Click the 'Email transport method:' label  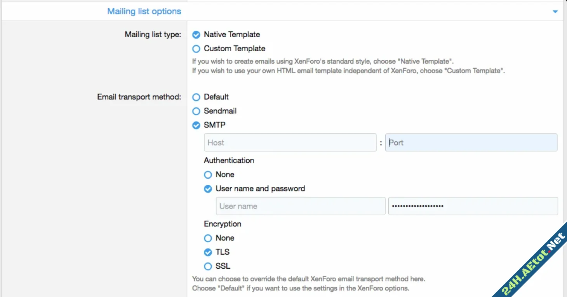[x=139, y=97]
